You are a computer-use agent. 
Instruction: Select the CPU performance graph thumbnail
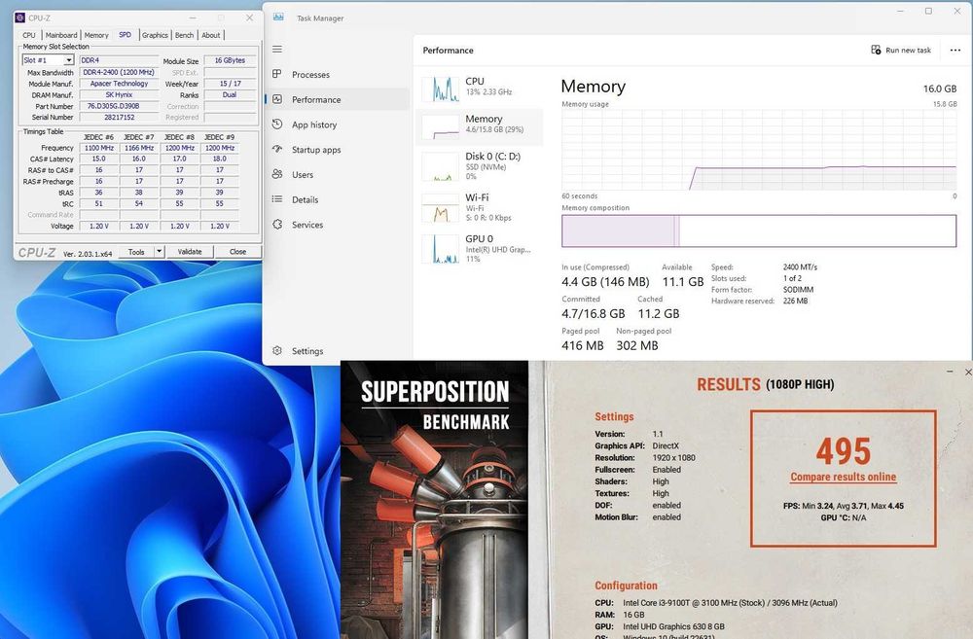click(440, 89)
